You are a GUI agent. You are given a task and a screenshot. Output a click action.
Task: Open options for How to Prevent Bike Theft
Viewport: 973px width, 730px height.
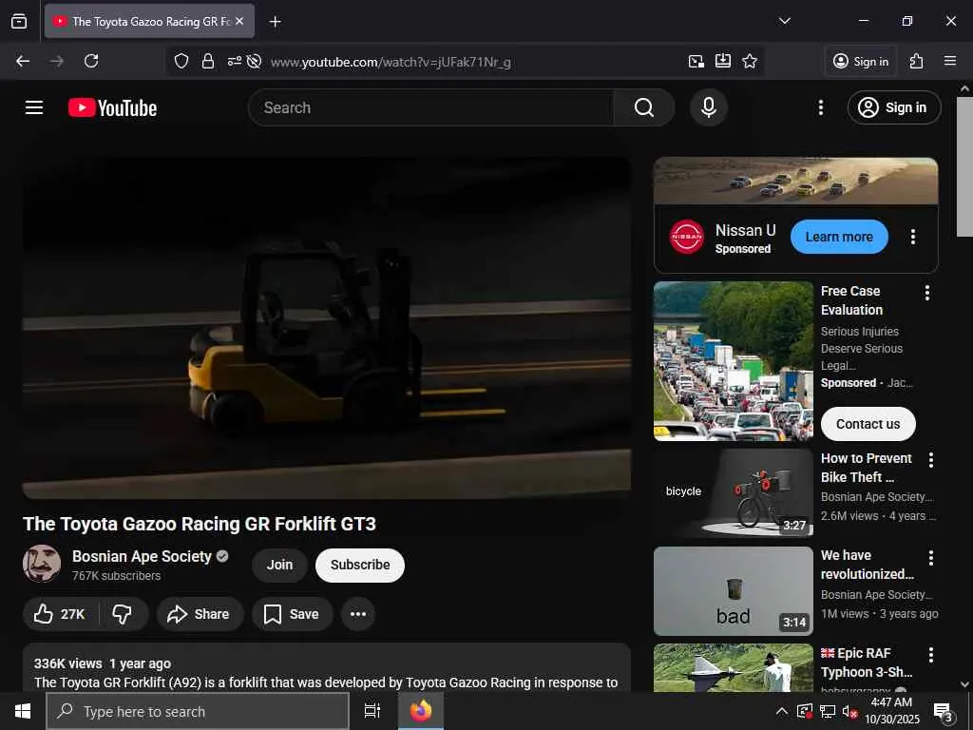tap(931, 460)
